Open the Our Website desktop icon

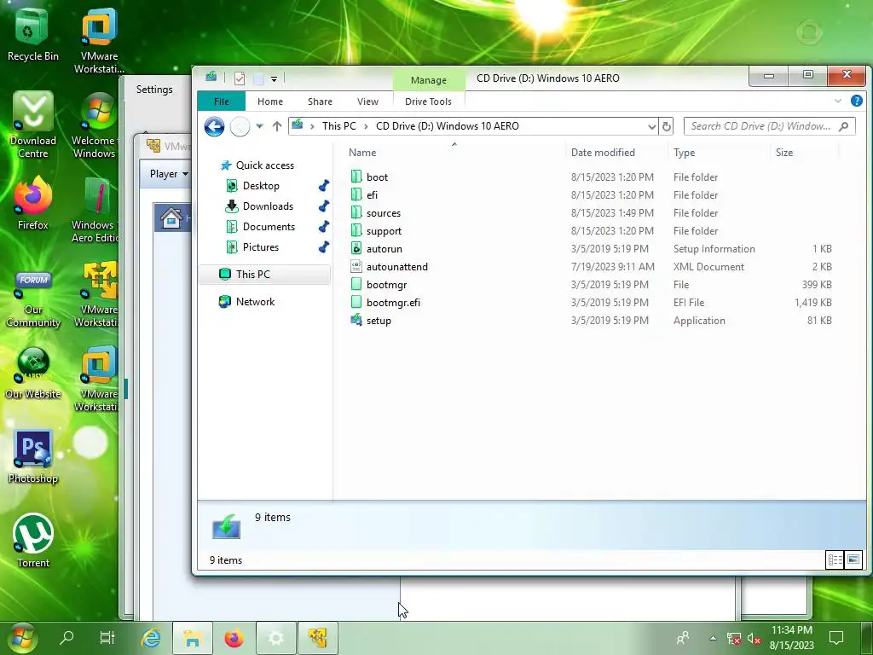tap(33, 373)
